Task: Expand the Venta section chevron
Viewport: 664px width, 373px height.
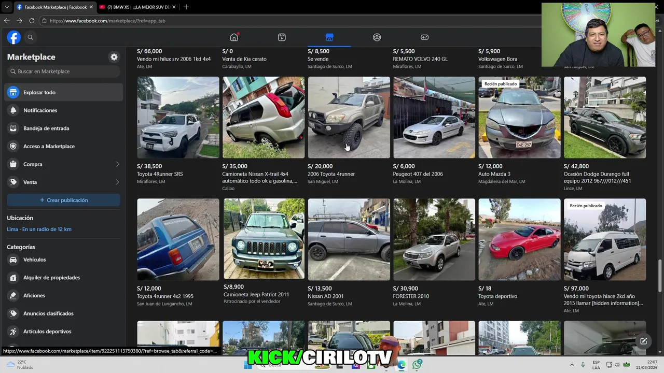Action: click(117, 182)
